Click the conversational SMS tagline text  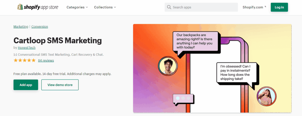pos(59,55)
